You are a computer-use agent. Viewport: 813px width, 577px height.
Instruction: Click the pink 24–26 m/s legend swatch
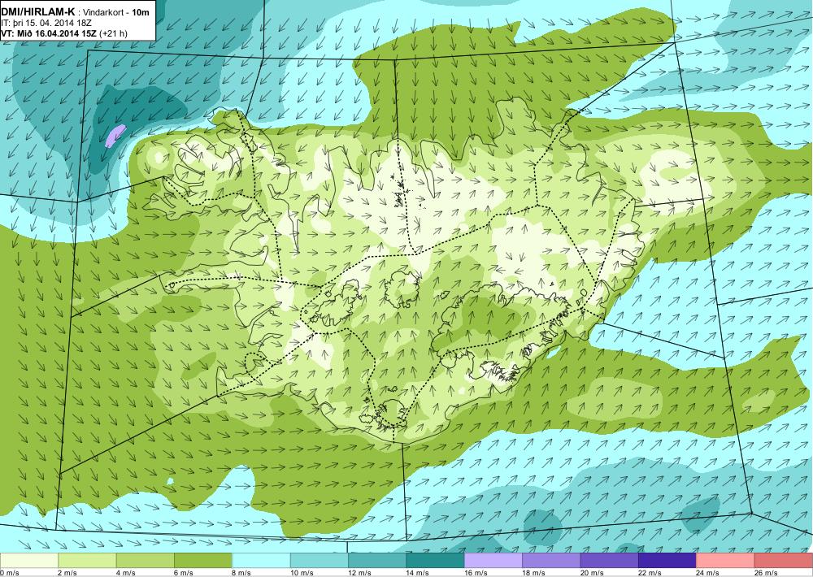[726, 561]
